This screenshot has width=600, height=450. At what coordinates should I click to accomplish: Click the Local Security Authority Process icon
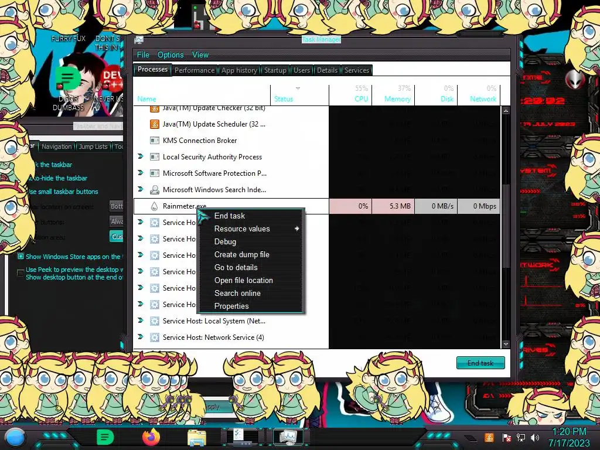pos(154,157)
